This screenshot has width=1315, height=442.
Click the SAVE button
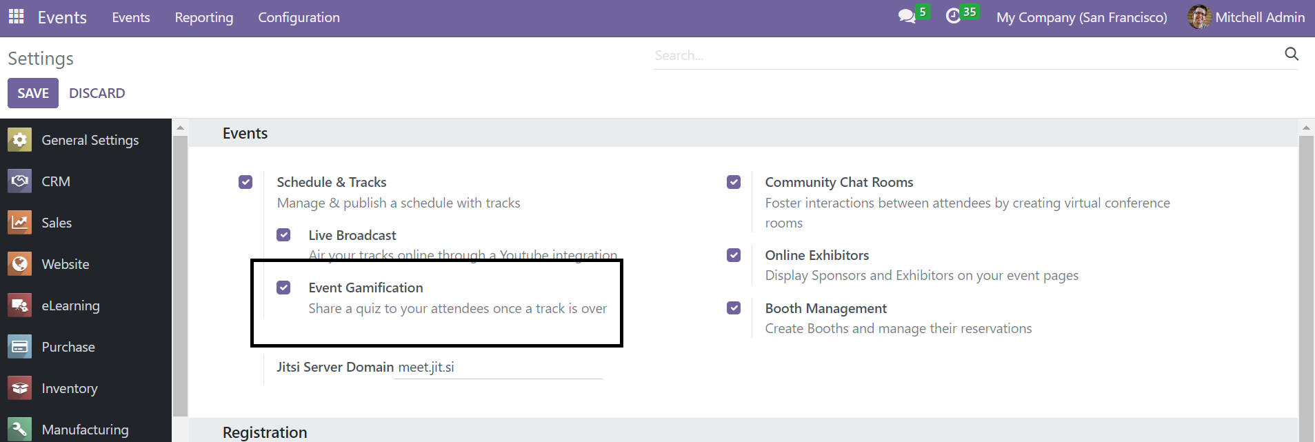tap(33, 93)
